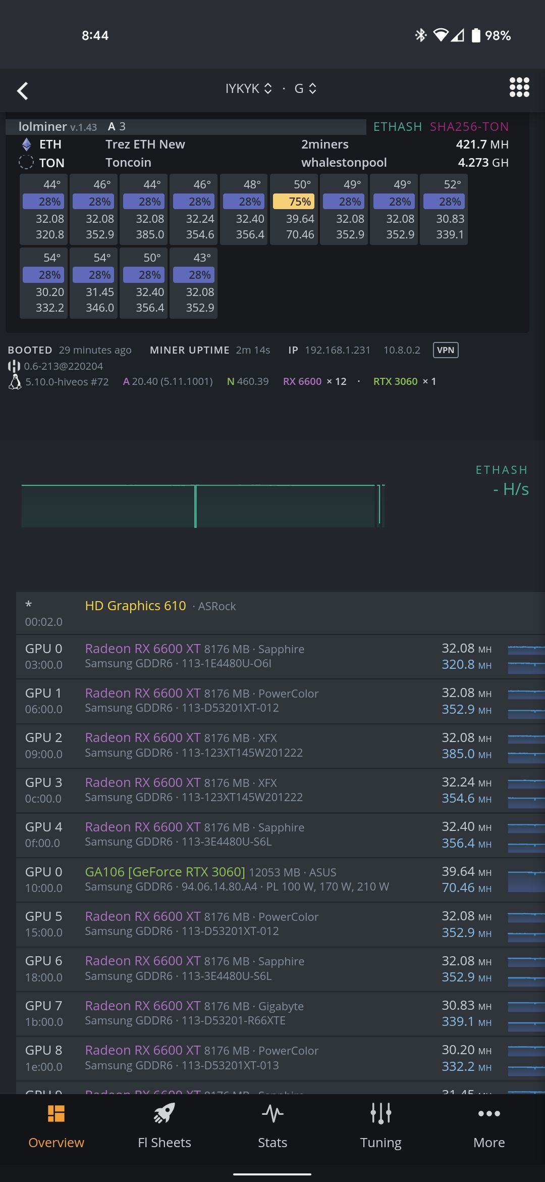Tap the VPN badge
545x1182 pixels.
(x=446, y=350)
